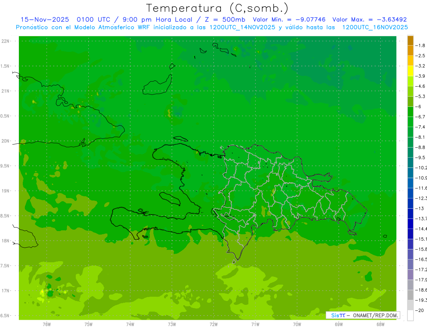Click the "71W" longitude label
Viewport: 427px width, 329px height.
[255, 324]
